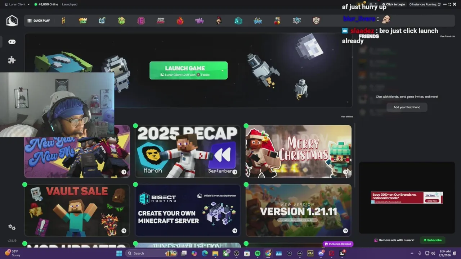
Task: Click the Windows taskbar Search box
Action: [x=152, y=253]
